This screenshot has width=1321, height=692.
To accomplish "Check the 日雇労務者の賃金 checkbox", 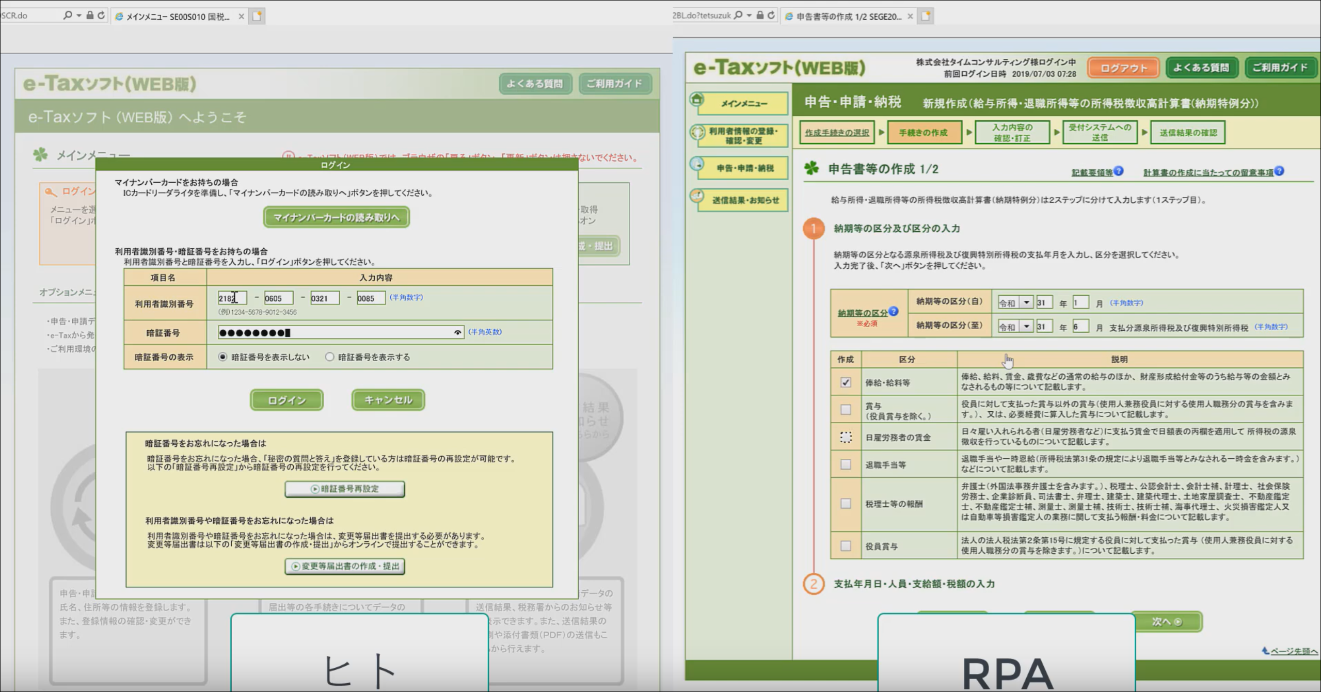I will click(846, 437).
